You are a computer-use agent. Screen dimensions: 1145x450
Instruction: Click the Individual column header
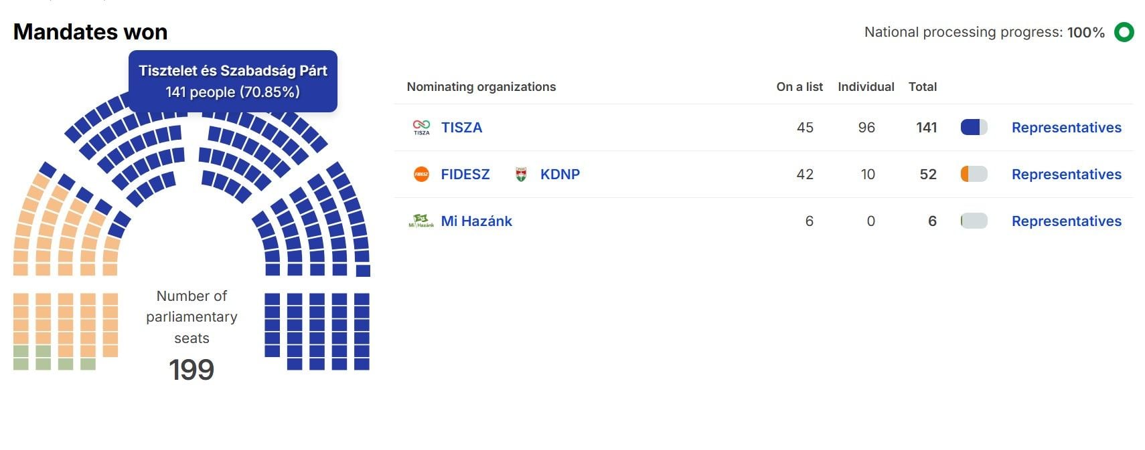[866, 87]
